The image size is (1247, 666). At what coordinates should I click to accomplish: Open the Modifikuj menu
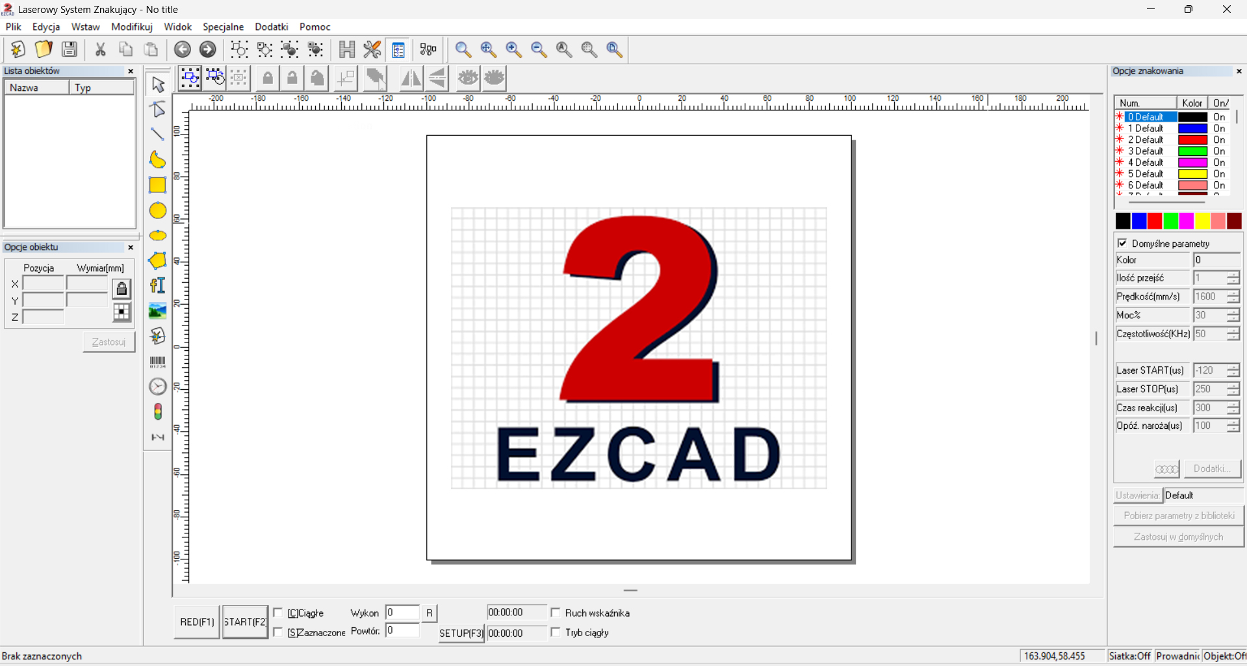(132, 27)
